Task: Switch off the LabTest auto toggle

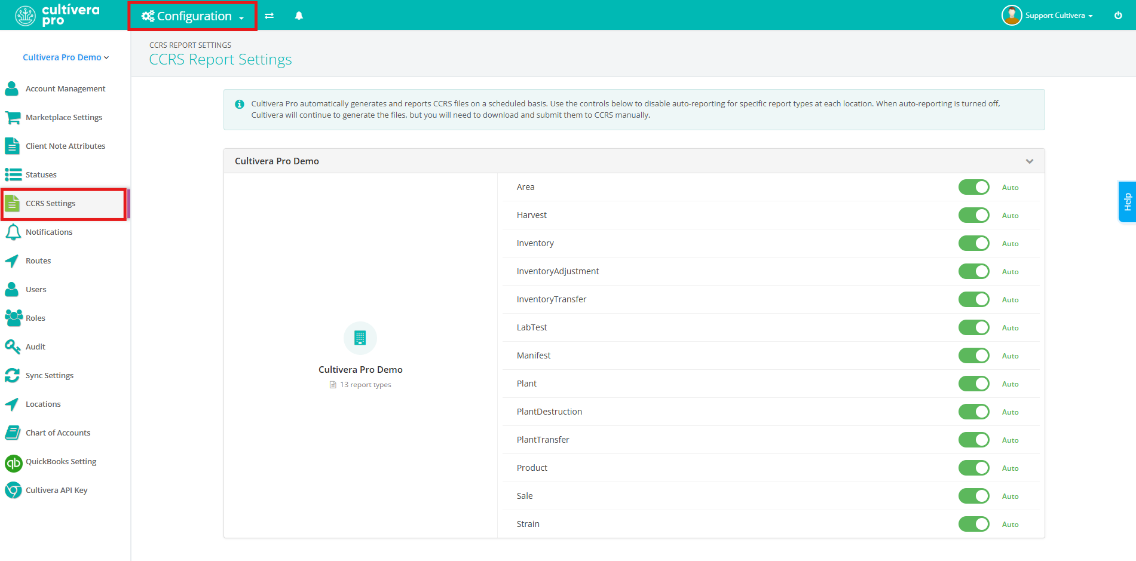Action: click(973, 327)
